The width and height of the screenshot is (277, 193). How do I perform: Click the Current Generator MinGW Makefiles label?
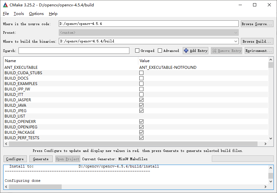115,159
